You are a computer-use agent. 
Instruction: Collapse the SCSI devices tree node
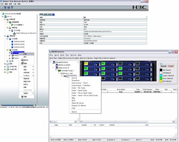point(10,30)
